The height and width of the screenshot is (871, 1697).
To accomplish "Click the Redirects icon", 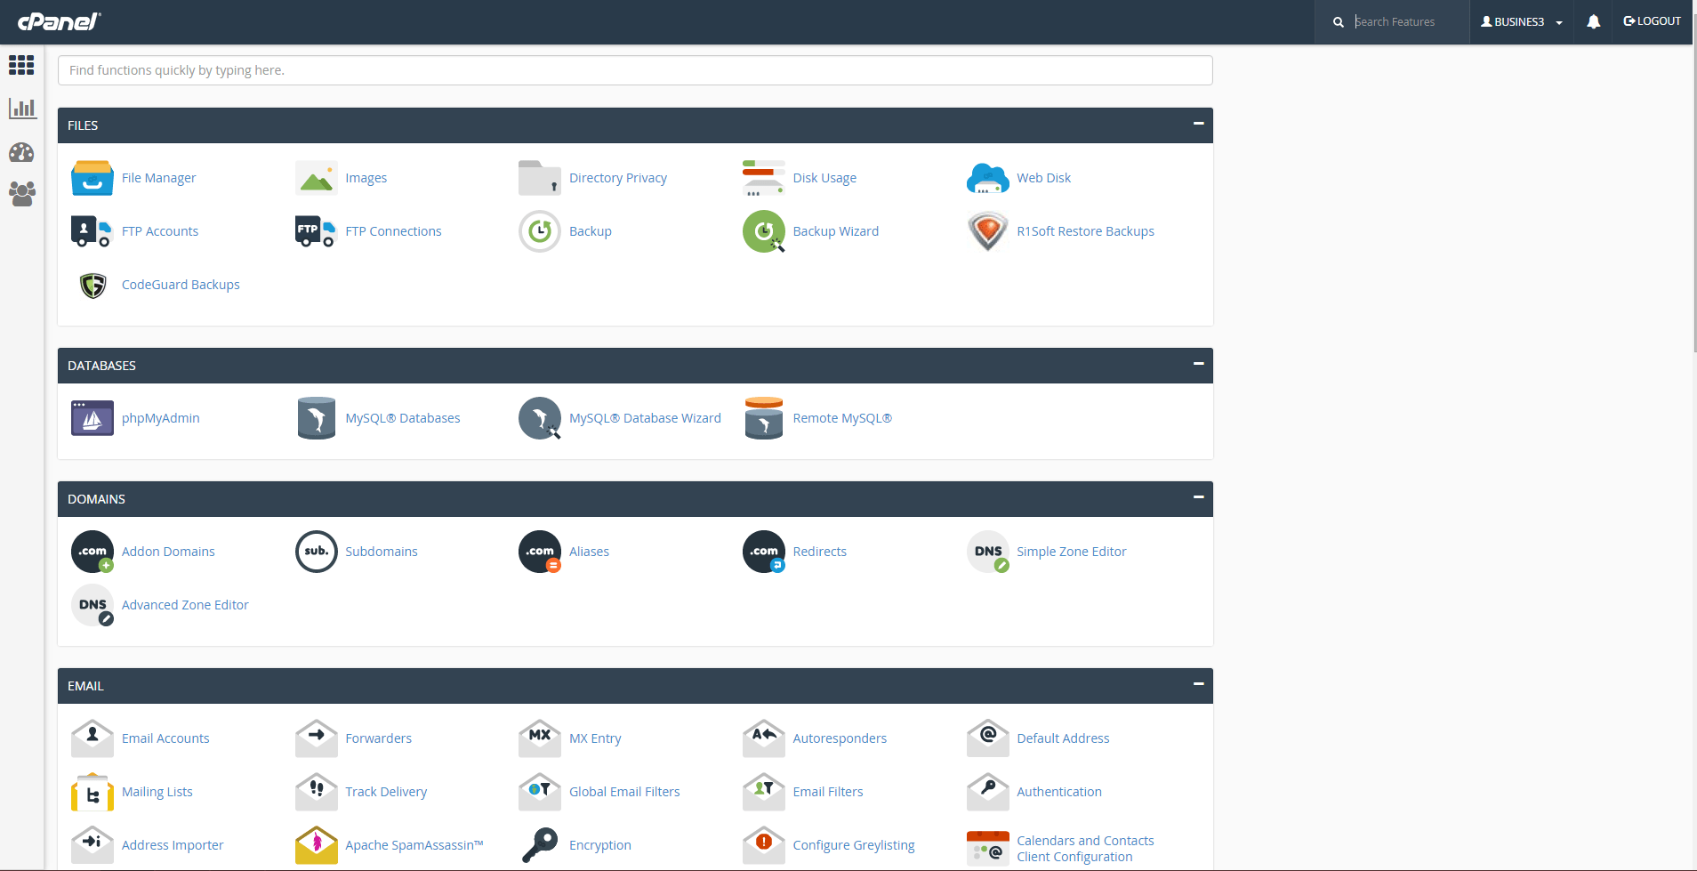I will pos(764,552).
